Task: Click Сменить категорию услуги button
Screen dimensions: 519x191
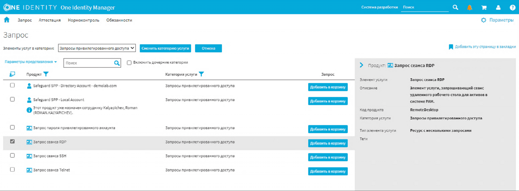Action: click(x=165, y=48)
